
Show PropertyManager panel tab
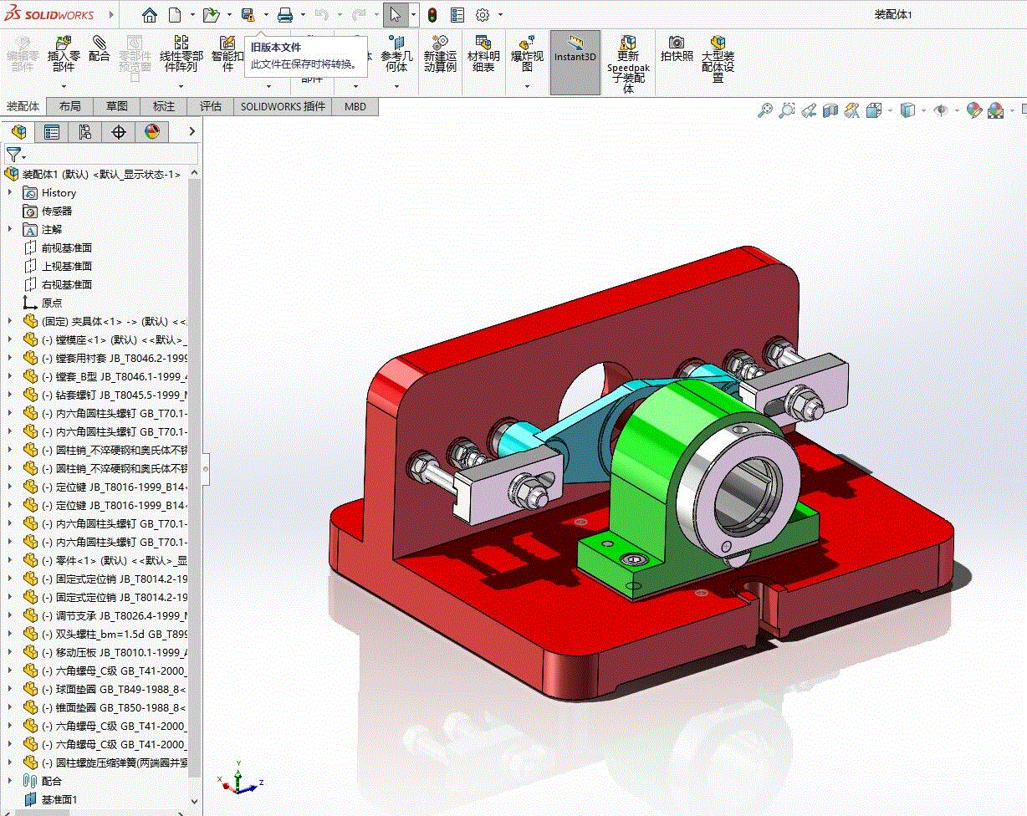pyautogui.click(x=52, y=131)
